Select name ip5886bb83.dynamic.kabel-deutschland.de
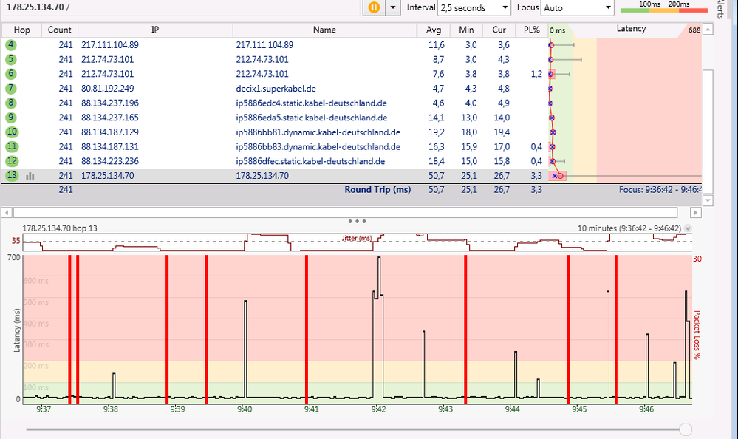Viewport: 738px width, 439px height. coord(318,147)
